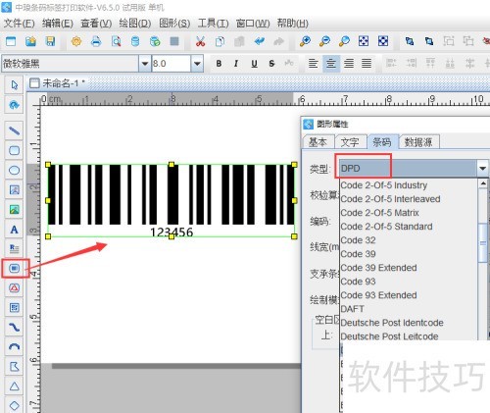Select the QR code tool
Viewport: 490px width, 413px height.
coord(14,308)
